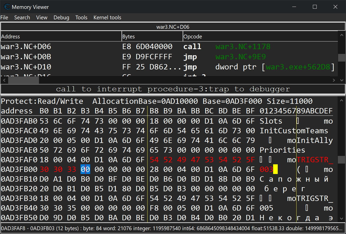The height and width of the screenshot is (234, 346).
Task: Click the red byte 54 in row 0AD3FAF0
Action: point(154,160)
